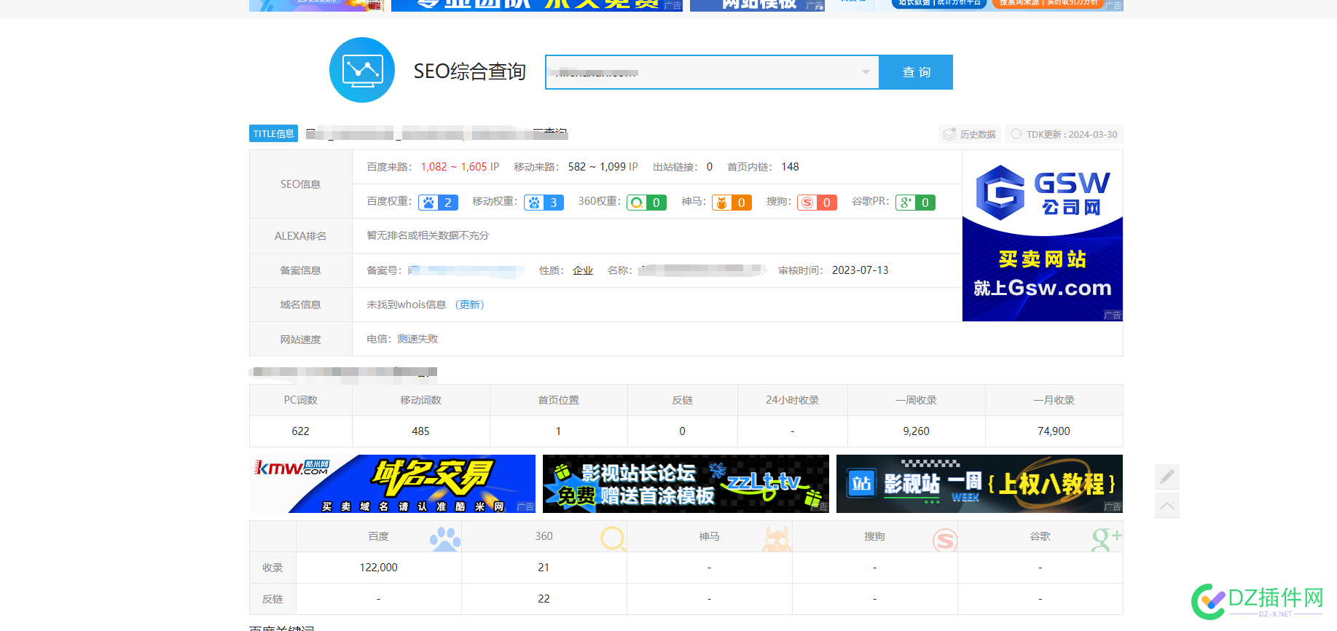
Task: Click the pencil feedback icon
Action: tap(1167, 477)
